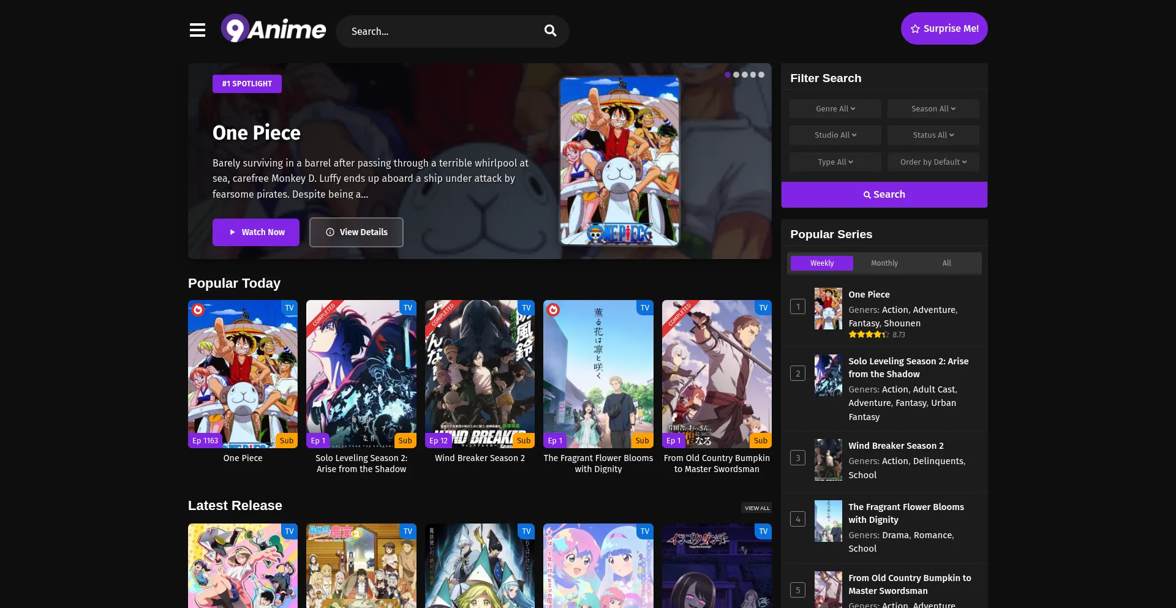Click the purple filter Search button
Image resolution: width=1176 pixels, height=608 pixels.
point(884,195)
